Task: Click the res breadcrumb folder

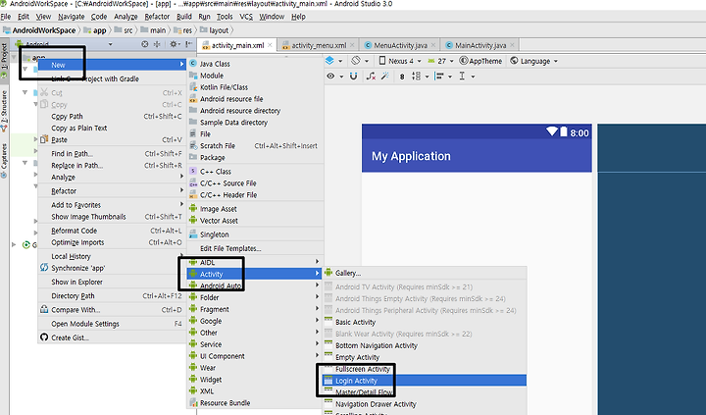Action: coord(183,30)
